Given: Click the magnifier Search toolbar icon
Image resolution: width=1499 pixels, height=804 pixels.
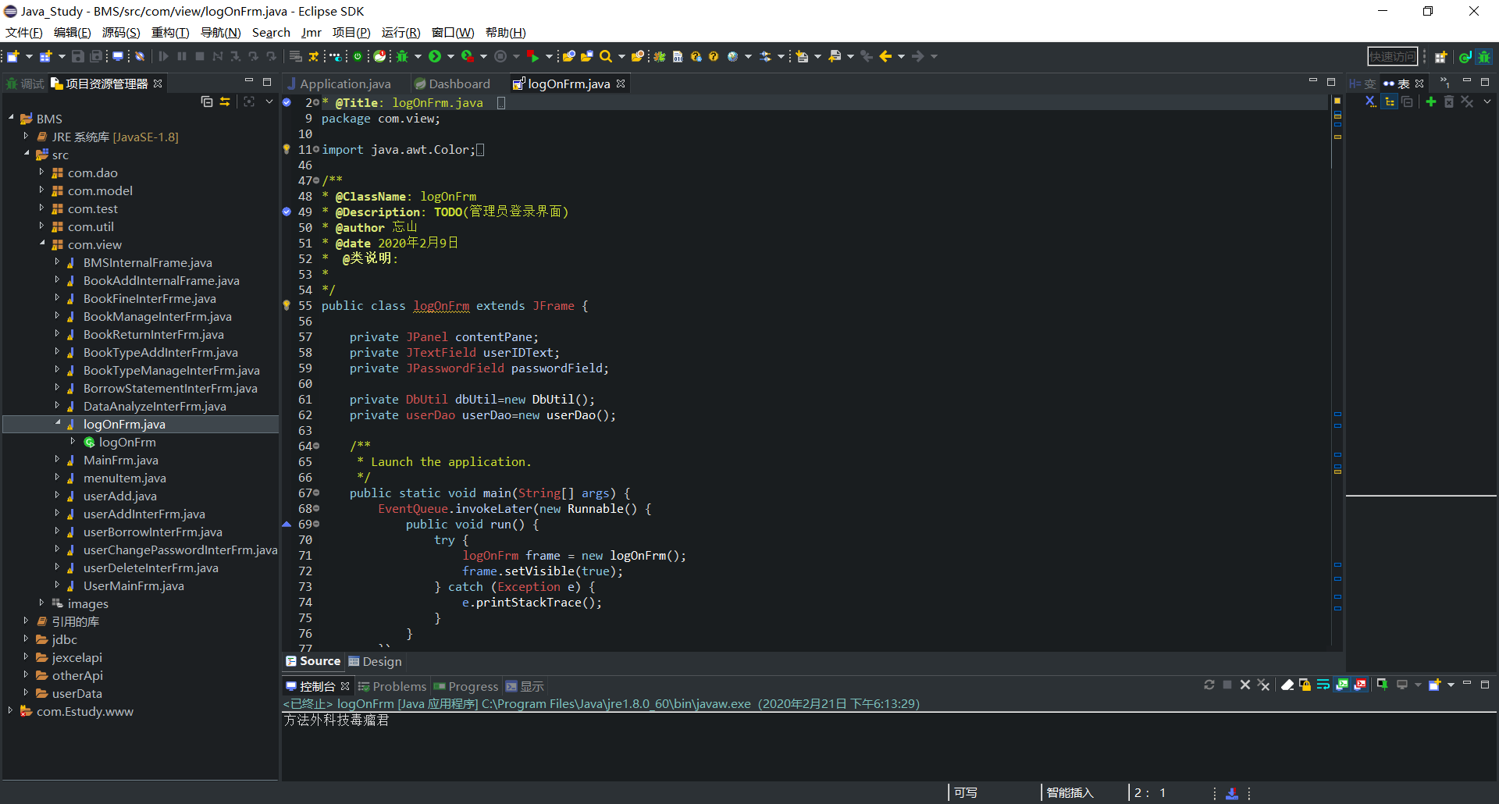Looking at the screenshot, I should [605, 56].
